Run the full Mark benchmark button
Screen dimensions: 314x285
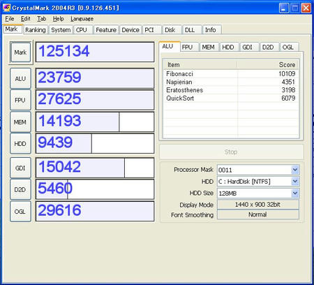pyautogui.click(x=21, y=52)
